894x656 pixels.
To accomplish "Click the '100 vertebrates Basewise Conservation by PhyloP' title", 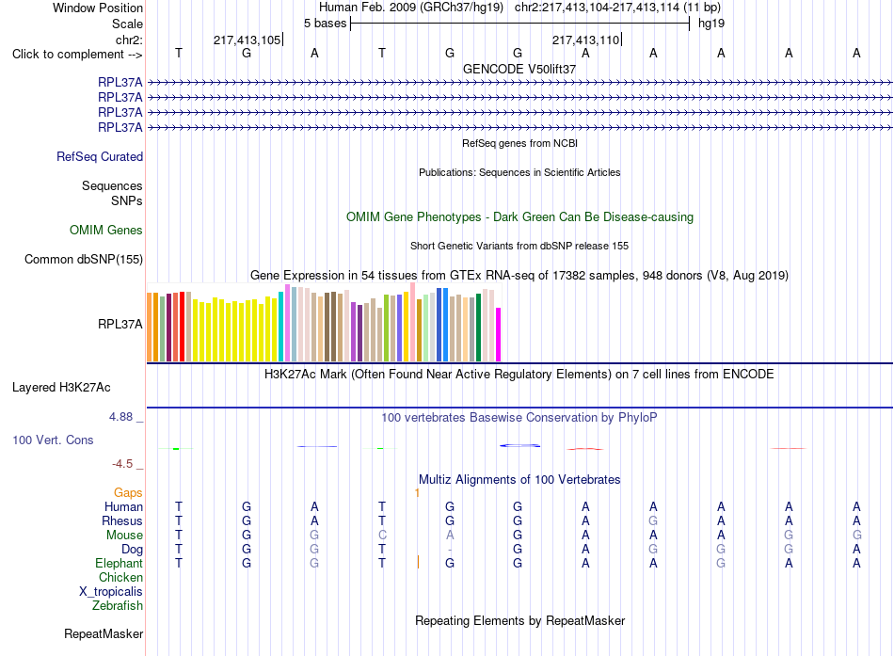I will point(519,418).
